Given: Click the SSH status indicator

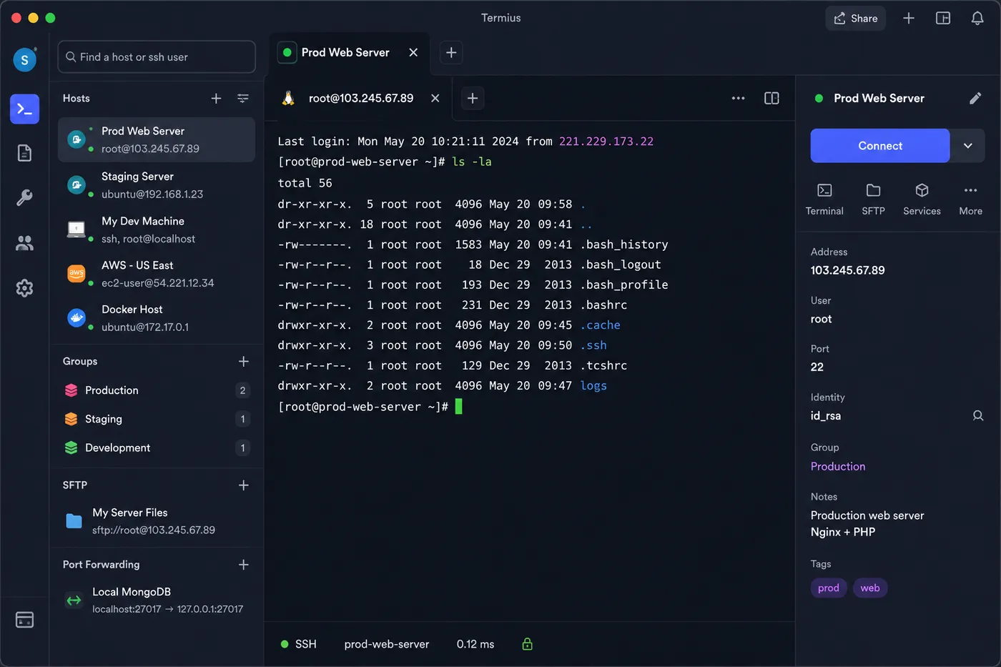Looking at the screenshot, I should point(299,644).
